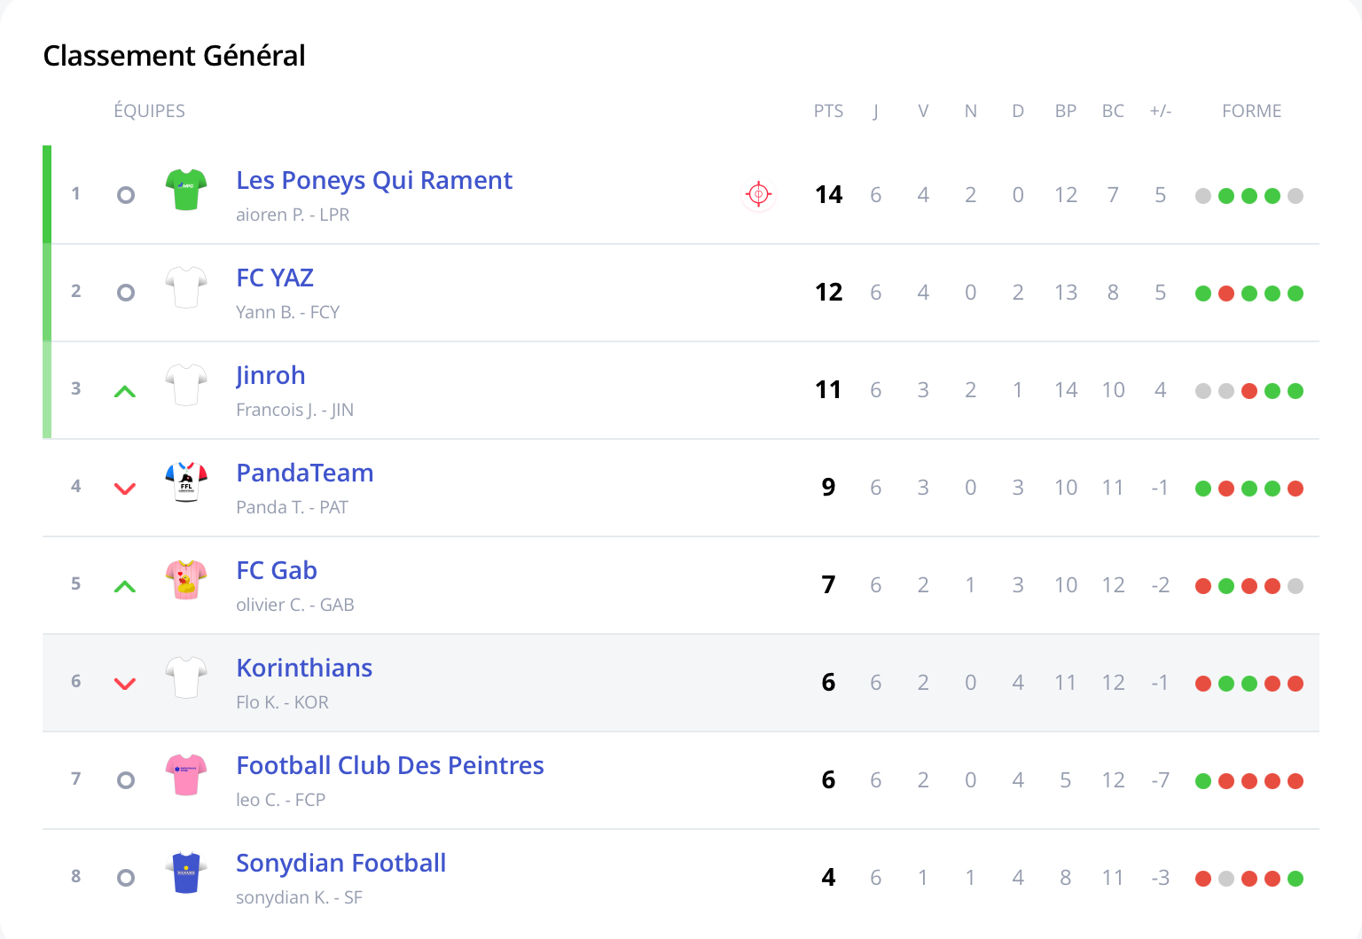Click the red down arrow next to Korinthians
Viewport: 1362px width, 939px height.
pos(125,684)
